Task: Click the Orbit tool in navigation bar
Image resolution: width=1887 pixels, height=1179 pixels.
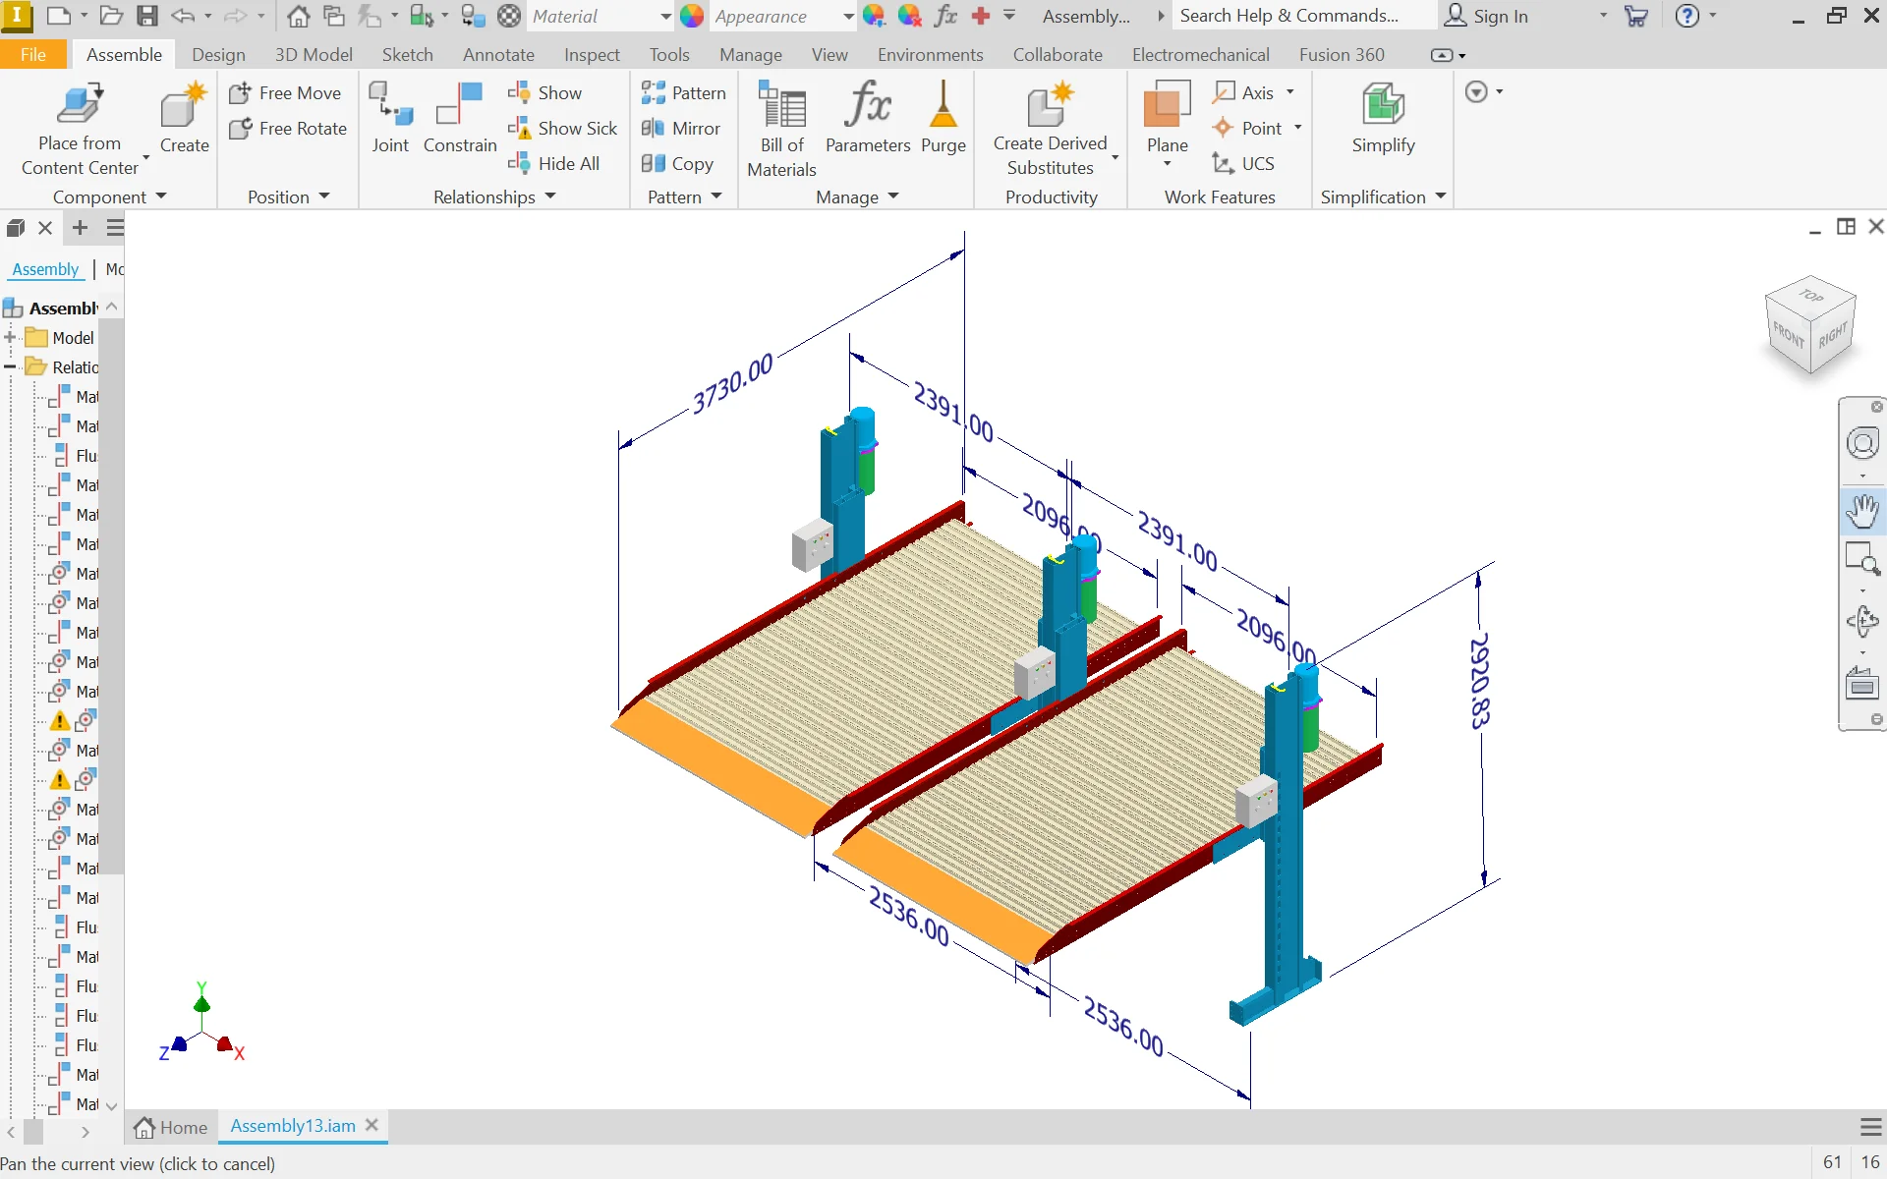Action: tap(1862, 621)
